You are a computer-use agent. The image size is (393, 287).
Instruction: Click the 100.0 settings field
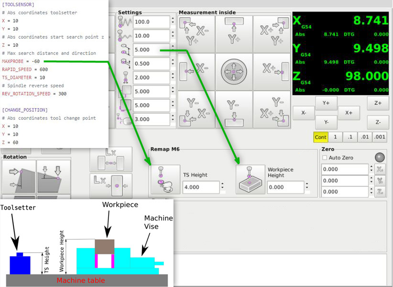[152, 22]
